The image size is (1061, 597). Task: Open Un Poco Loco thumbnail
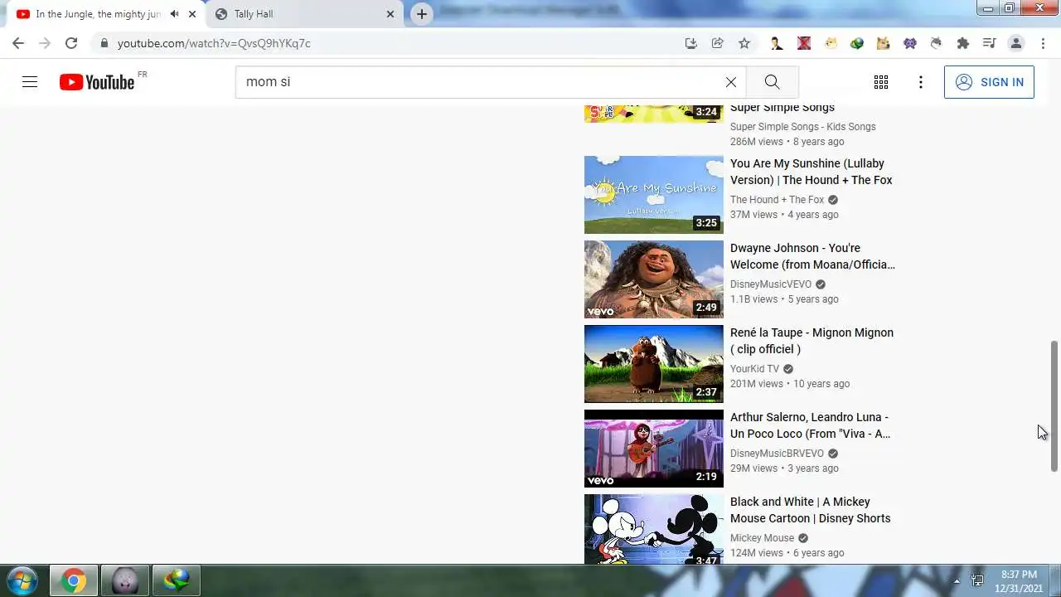click(654, 449)
